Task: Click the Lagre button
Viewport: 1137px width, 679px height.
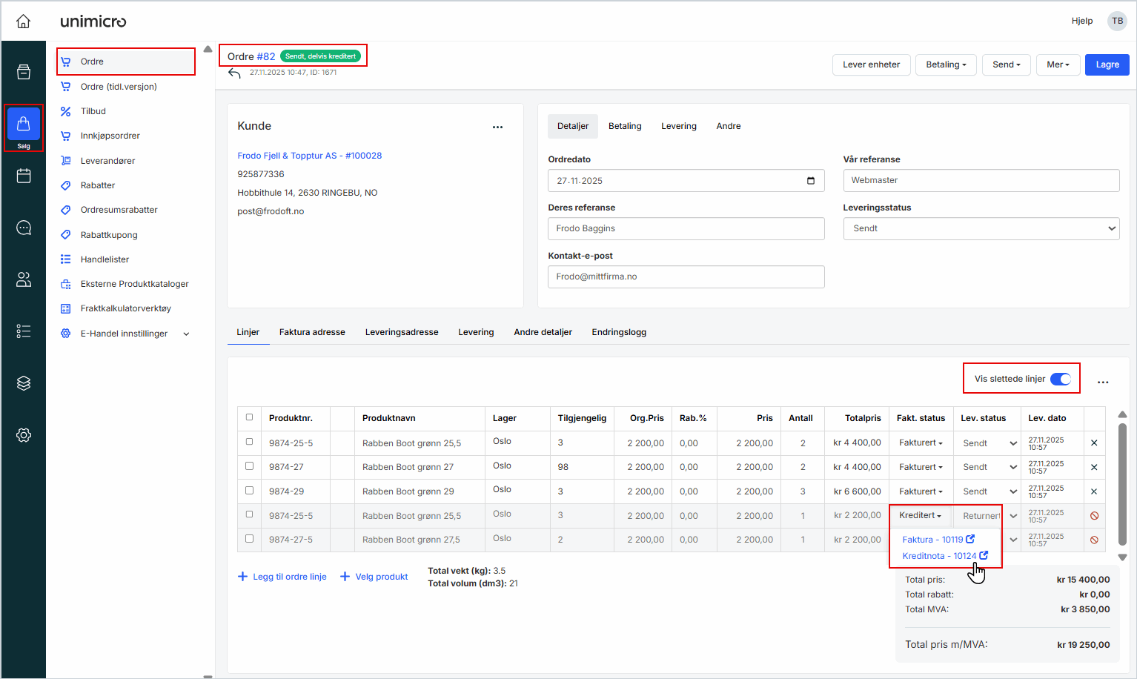Action: [x=1107, y=64]
